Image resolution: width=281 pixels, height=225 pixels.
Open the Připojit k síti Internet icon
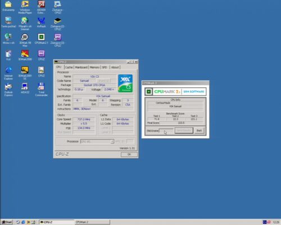[25, 24]
